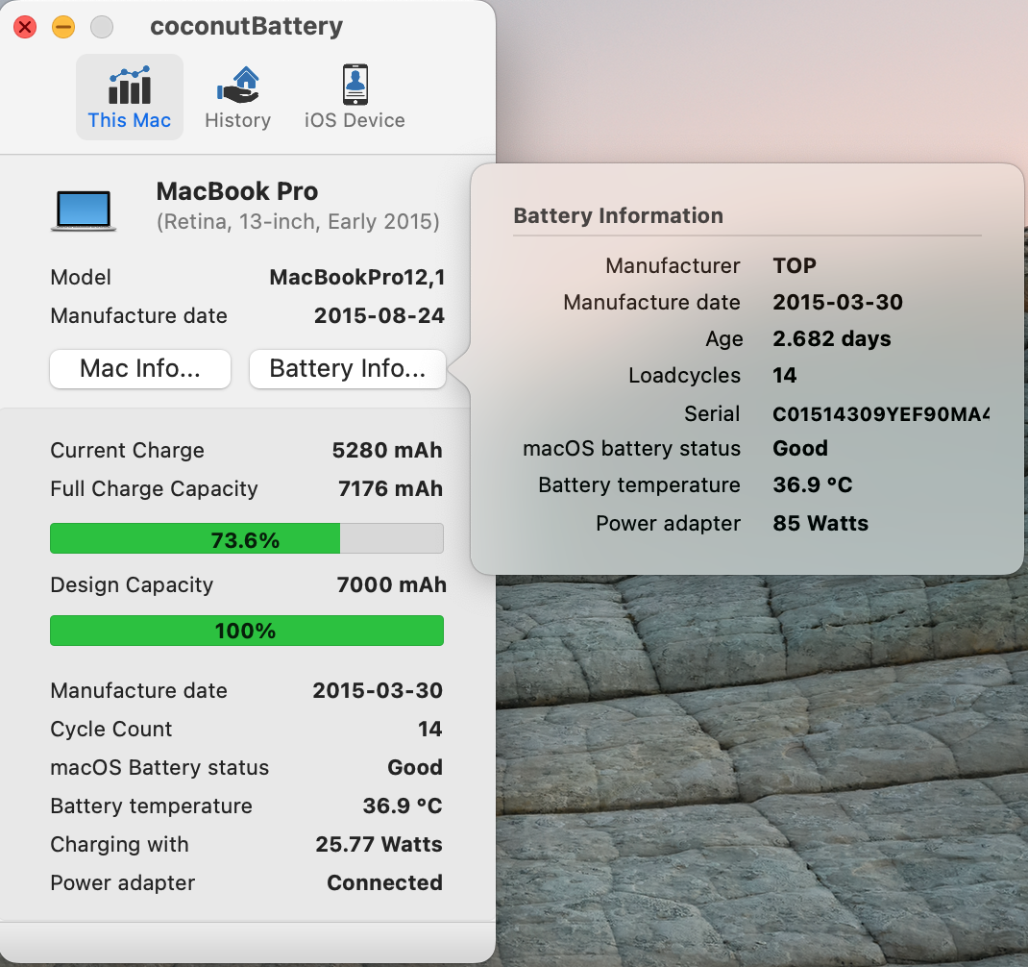Click the Battery Information popover heading

[619, 216]
